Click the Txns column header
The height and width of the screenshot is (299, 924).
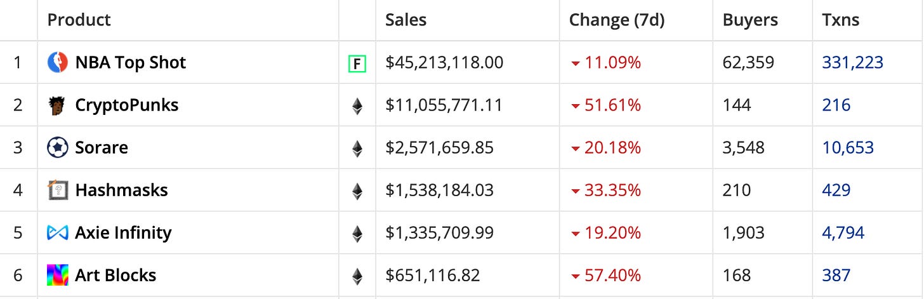pyautogui.click(x=841, y=20)
